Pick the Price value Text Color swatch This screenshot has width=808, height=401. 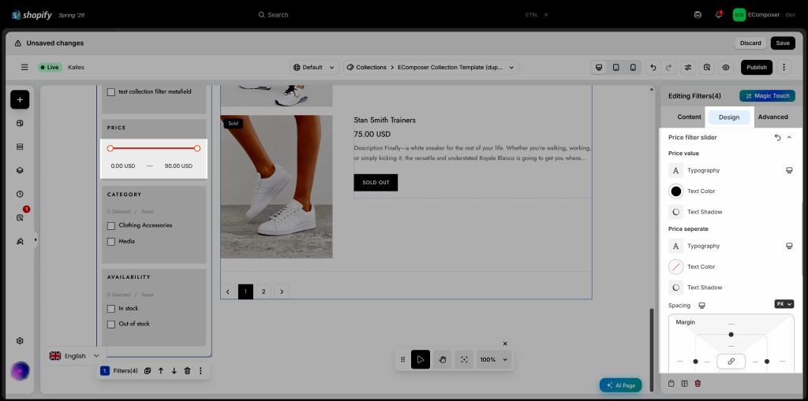coord(676,191)
